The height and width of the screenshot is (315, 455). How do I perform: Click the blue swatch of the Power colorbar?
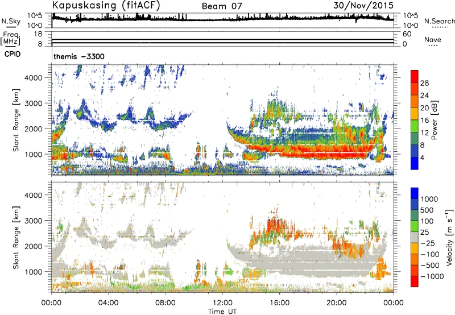[x=415, y=164]
